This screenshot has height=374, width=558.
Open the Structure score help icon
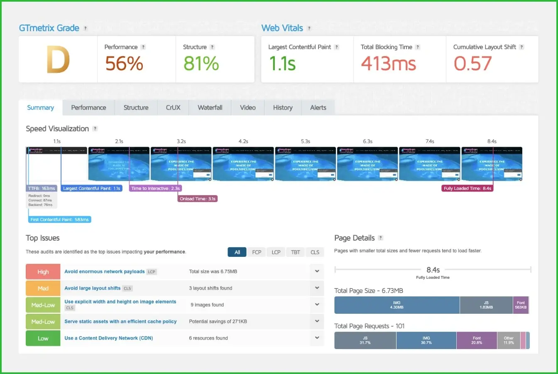pos(213,47)
